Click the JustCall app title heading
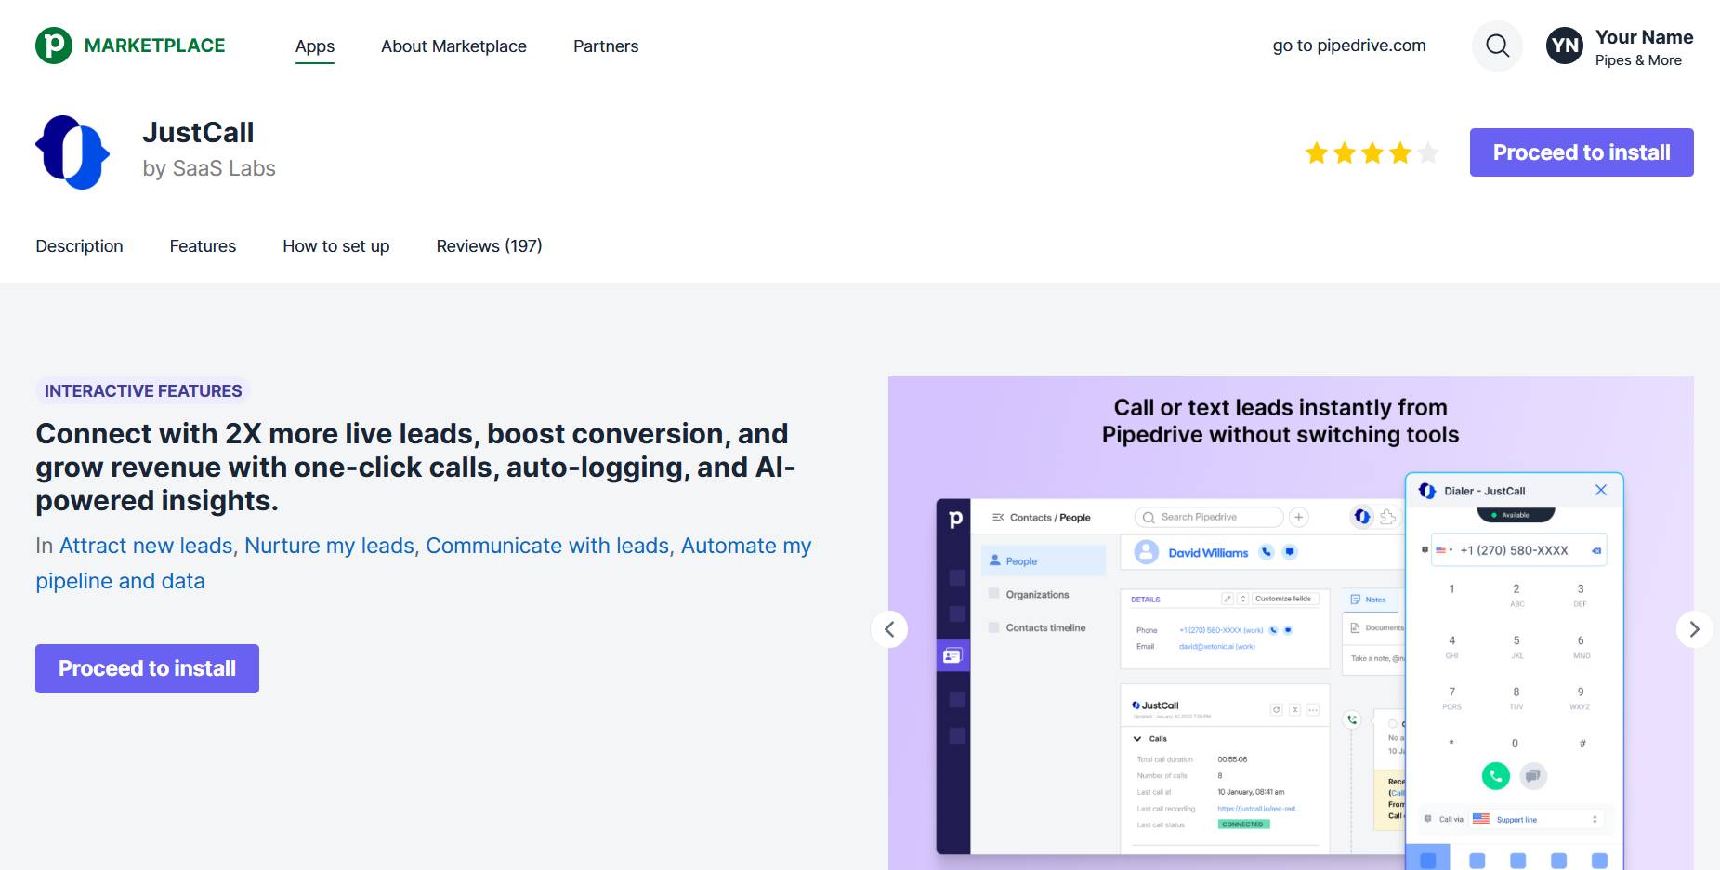Screen dimensions: 1720x870 pos(198,133)
